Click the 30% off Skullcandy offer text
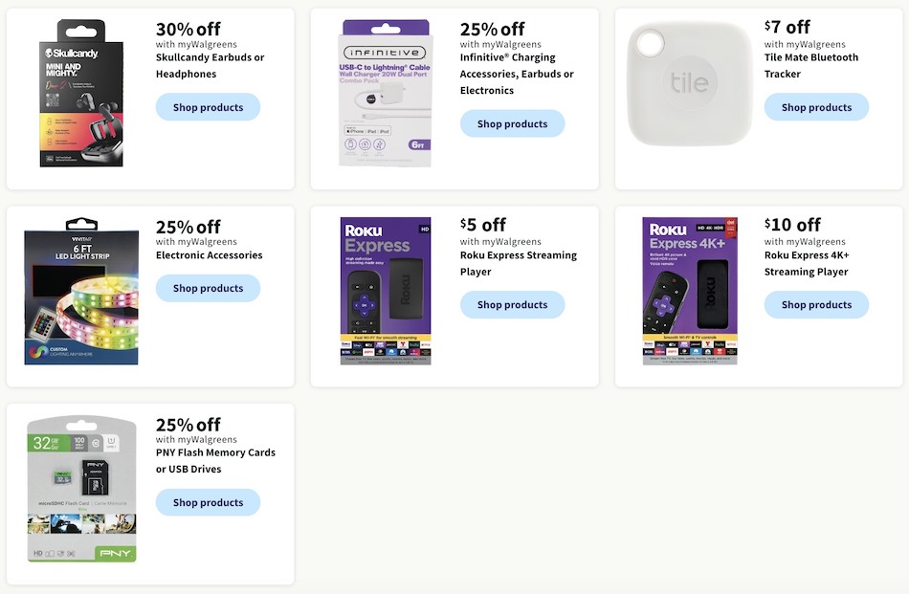Screen dimensions: 909x594 coord(188,29)
